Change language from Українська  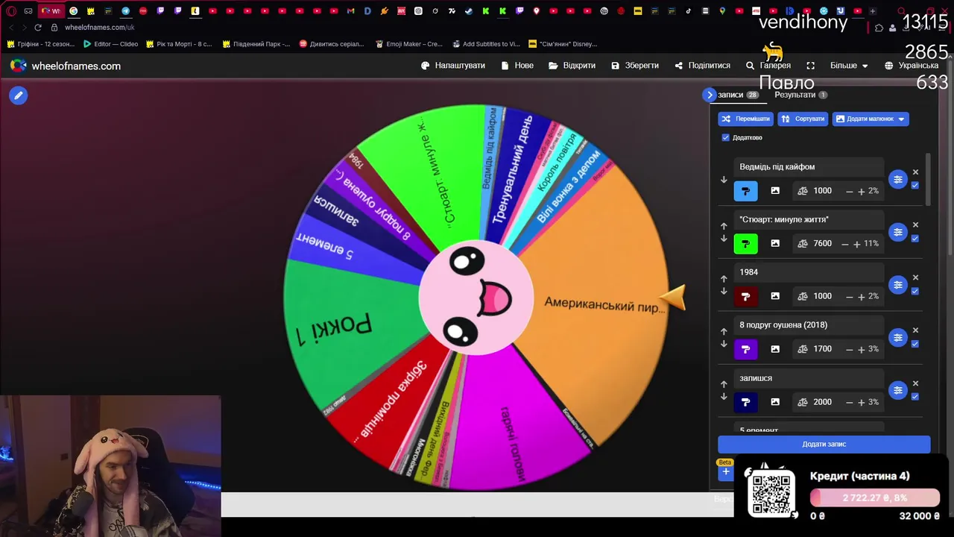click(x=911, y=66)
